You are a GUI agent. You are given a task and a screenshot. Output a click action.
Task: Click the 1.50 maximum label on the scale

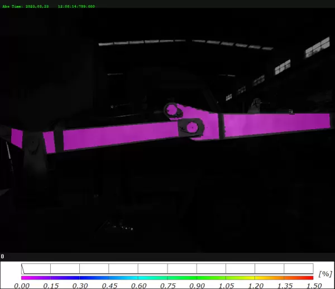tap(313, 285)
